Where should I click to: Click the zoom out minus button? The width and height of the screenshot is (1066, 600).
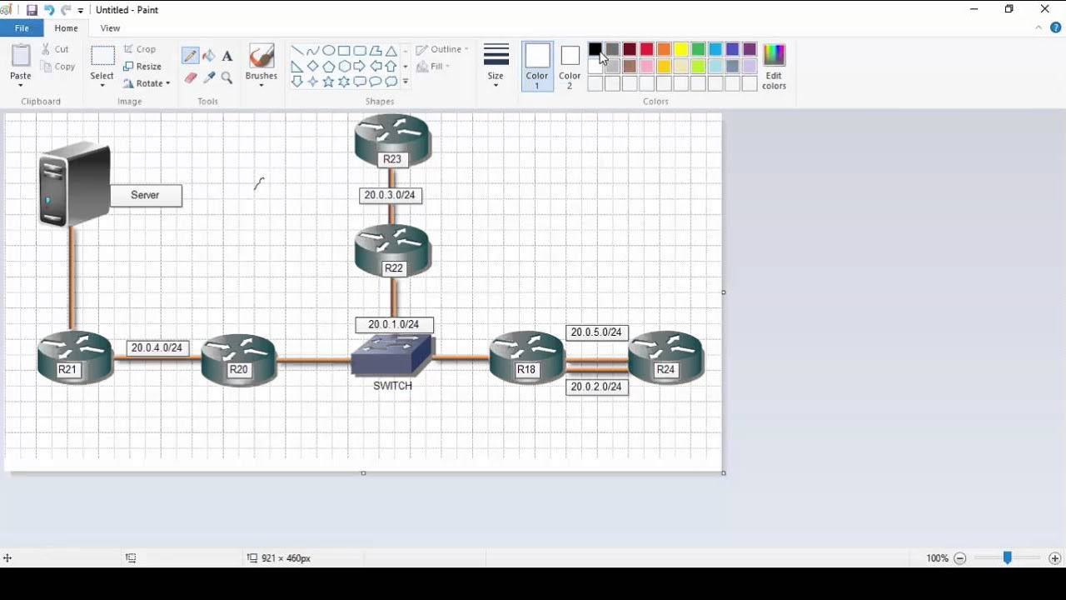(959, 558)
